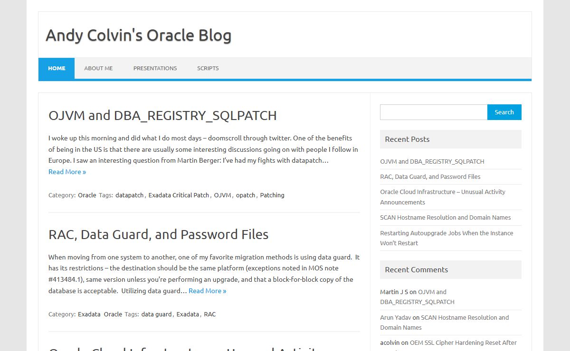Click Read More in the RAC Data Guard excerpt
Image resolution: width=570 pixels, height=351 pixels.
(x=207, y=291)
